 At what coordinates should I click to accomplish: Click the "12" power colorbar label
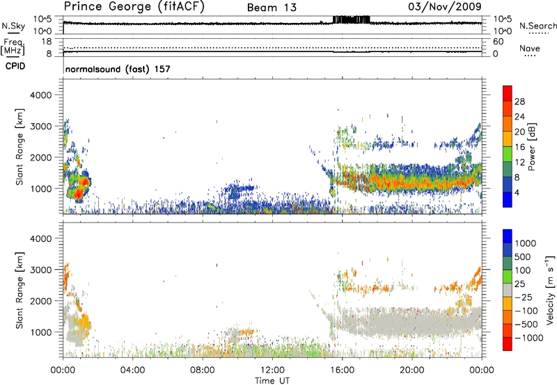tap(519, 163)
